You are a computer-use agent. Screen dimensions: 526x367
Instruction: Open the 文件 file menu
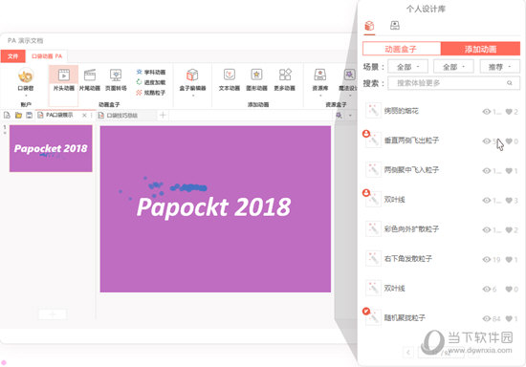(12, 56)
